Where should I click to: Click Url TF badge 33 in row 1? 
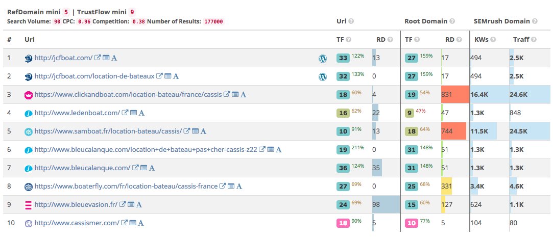pos(343,58)
